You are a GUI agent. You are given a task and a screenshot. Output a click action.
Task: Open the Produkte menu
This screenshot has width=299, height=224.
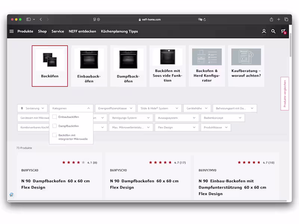coord(25,31)
